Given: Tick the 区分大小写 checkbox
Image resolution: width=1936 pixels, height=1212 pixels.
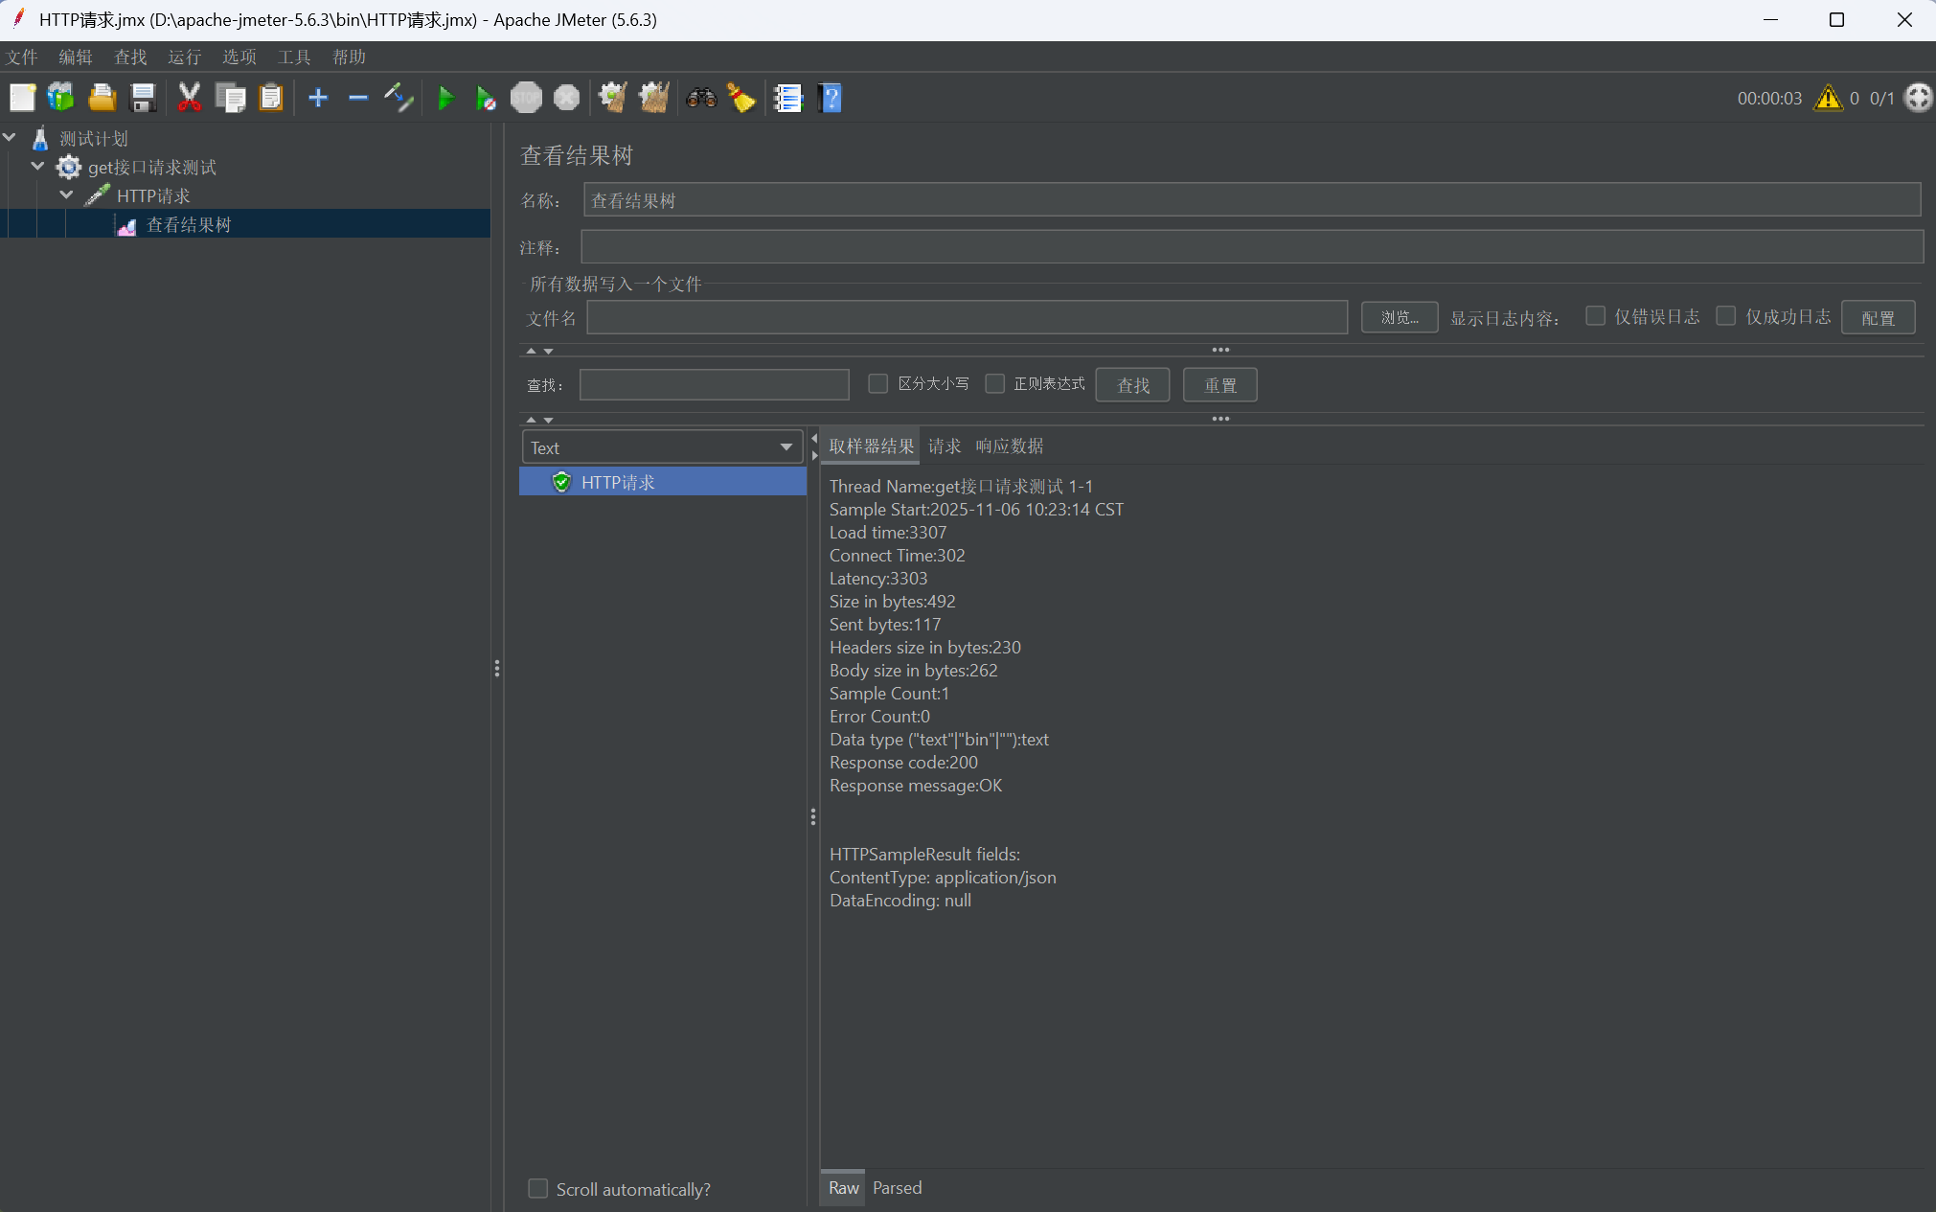Looking at the screenshot, I should [877, 383].
